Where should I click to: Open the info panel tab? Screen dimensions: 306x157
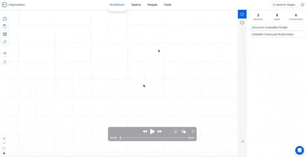pos(242,14)
